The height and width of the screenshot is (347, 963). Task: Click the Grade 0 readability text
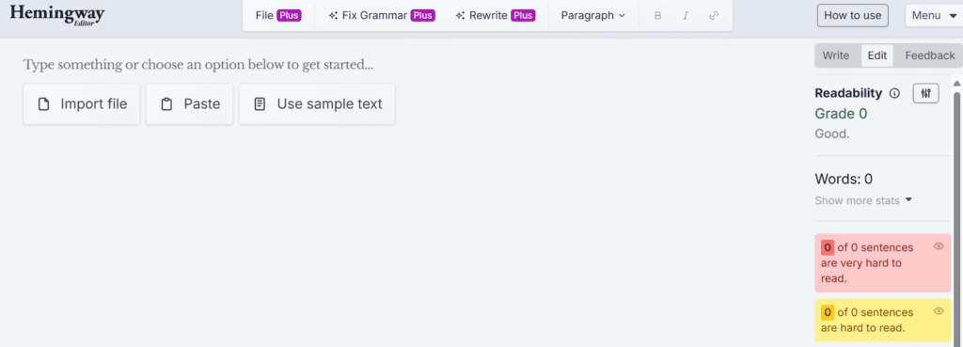841,114
